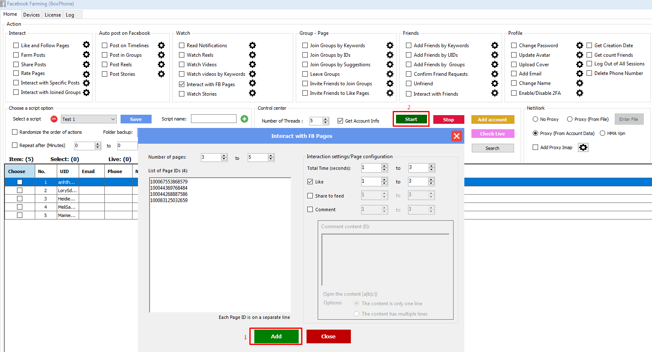This screenshot has width=652, height=352.
Task: Click the green Start button
Action: coord(411,119)
